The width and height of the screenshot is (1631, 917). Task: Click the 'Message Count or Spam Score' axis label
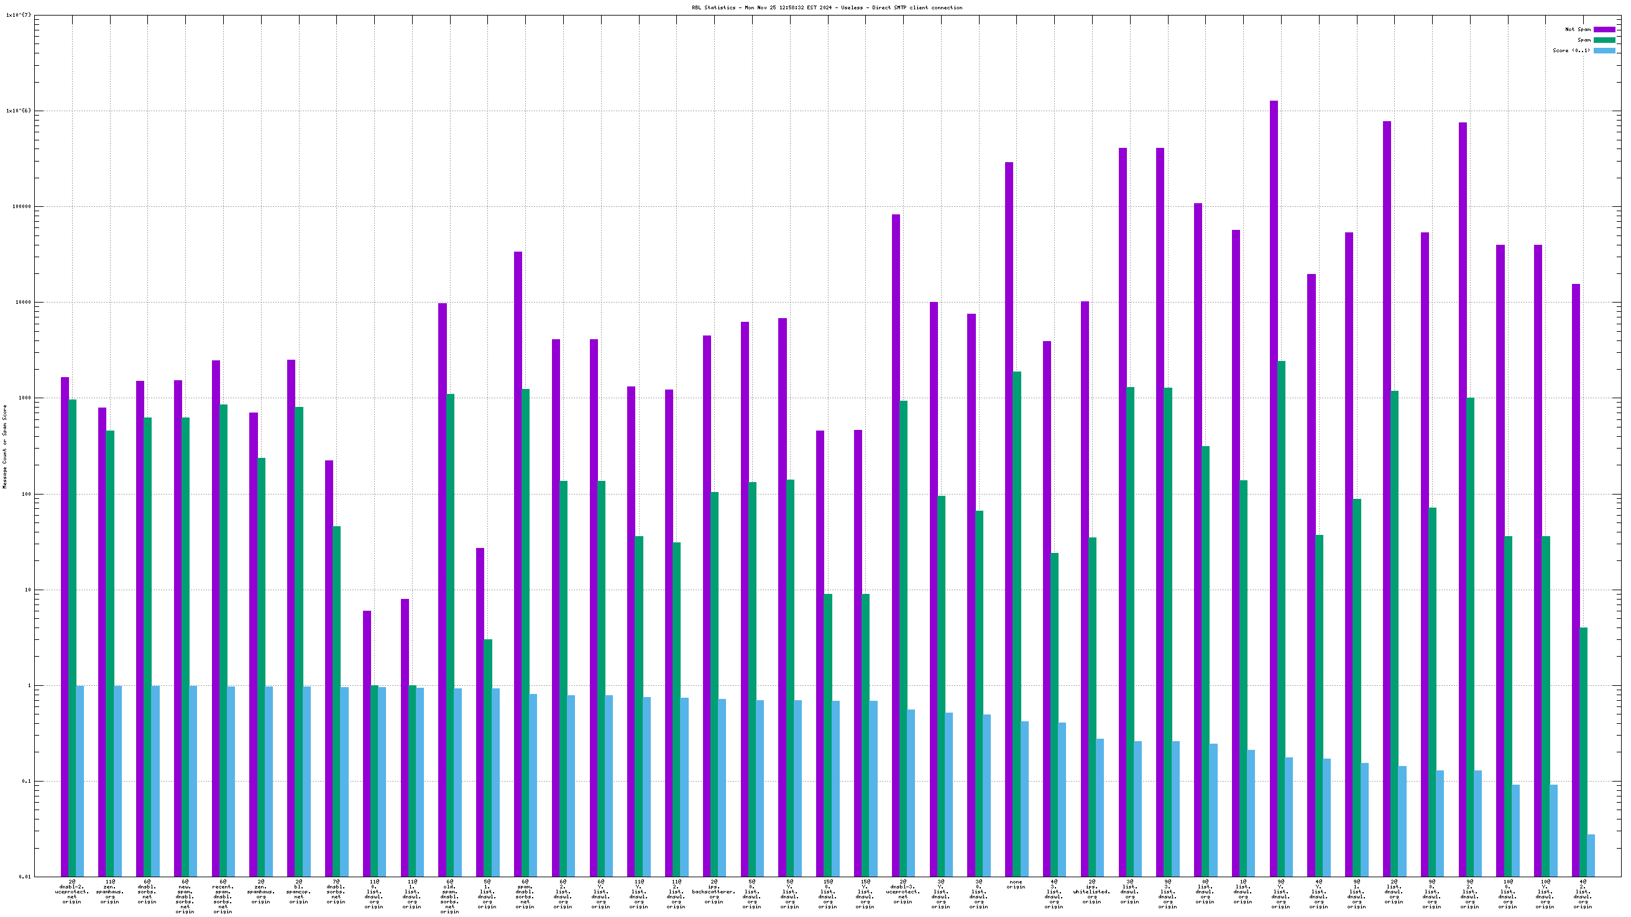coord(5,447)
